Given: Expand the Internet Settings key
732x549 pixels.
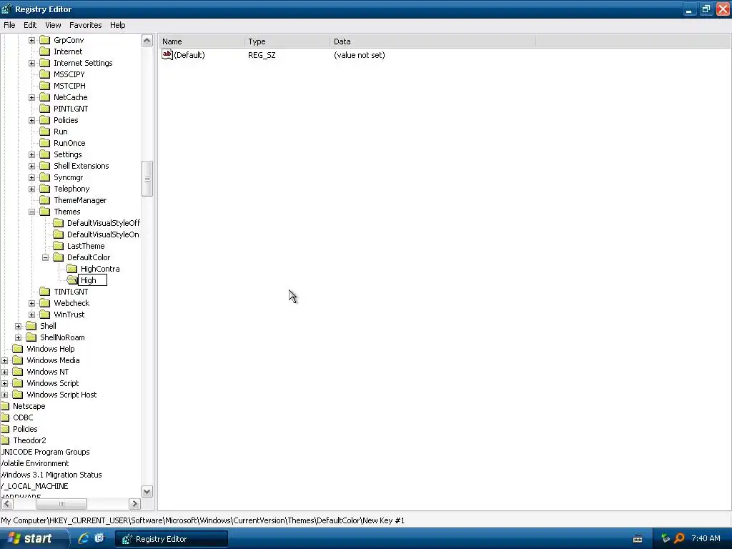Looking at the screenshot, I should point(31,63).
